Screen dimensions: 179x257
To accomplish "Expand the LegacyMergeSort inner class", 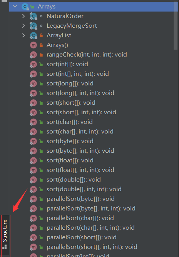I will 23,26.
